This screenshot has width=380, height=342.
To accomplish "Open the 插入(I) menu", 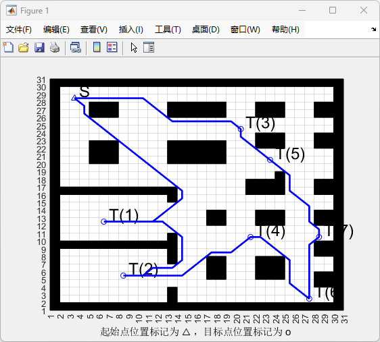I will pyautogui.click(x=131, y=30).
